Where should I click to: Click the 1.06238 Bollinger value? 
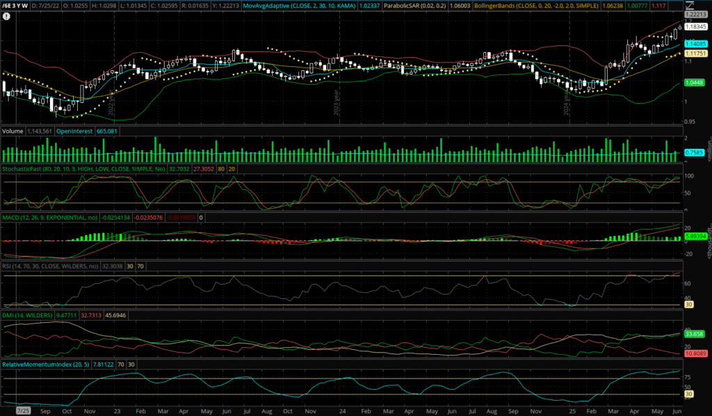612,6
